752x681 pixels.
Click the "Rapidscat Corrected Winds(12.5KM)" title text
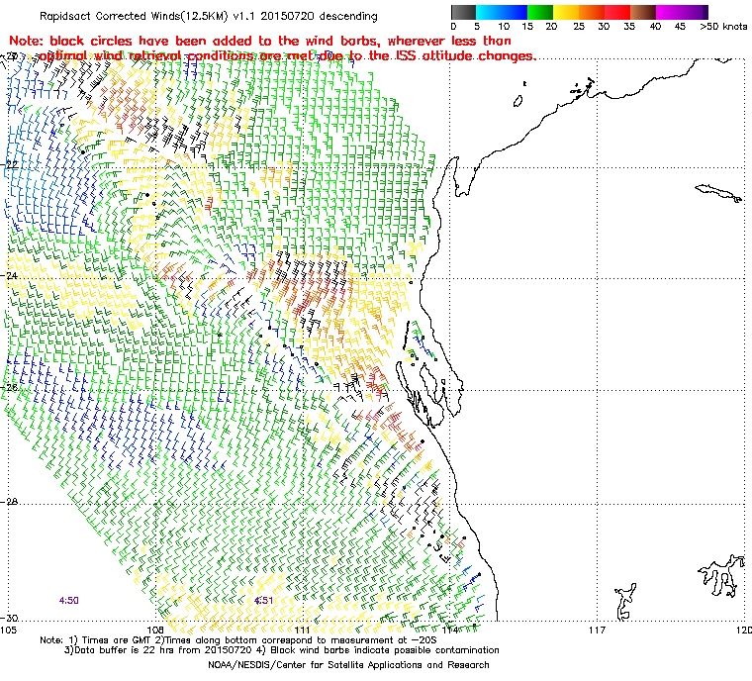134,16
